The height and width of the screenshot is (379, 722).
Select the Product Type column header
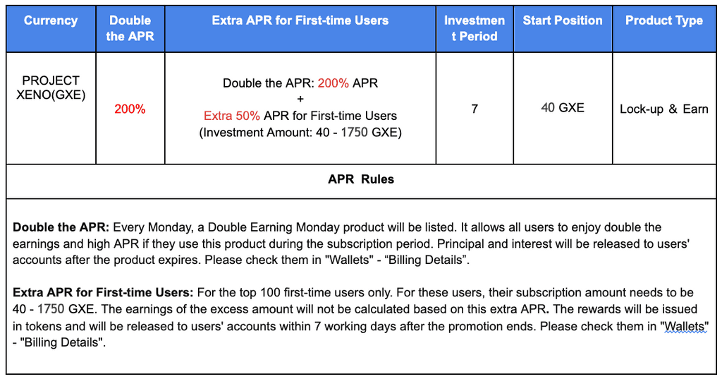663,20
